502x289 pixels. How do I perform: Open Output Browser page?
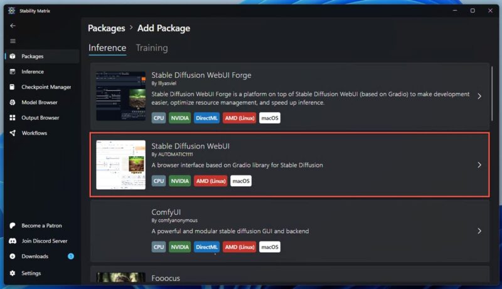(42, 118)
